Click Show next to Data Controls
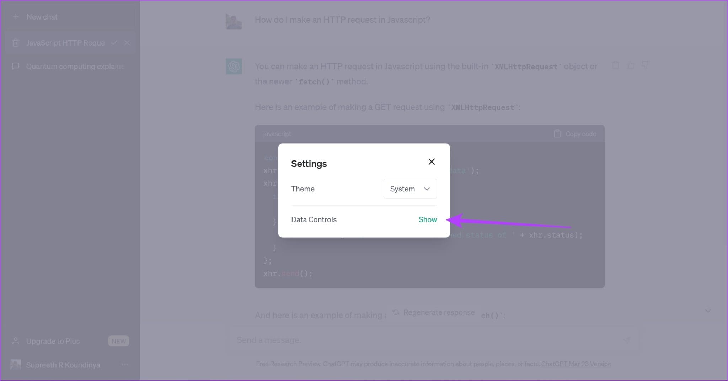728x381 pixels. (x=428, y=219)
